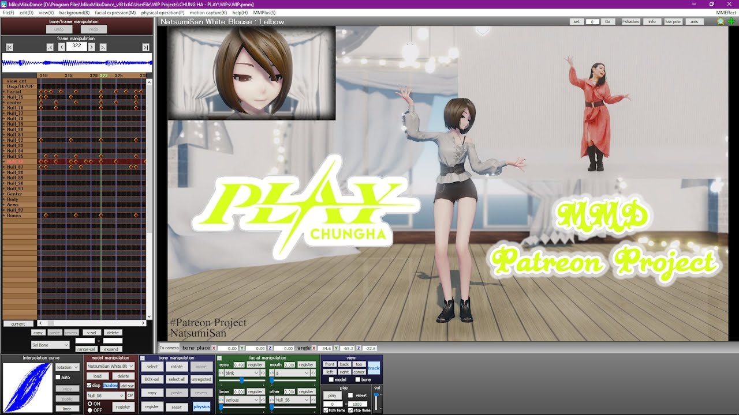Open the NatsumiSan White Blouse model dropdown
The height and width of the screenshot is (415, 739).
pos(110,366)
